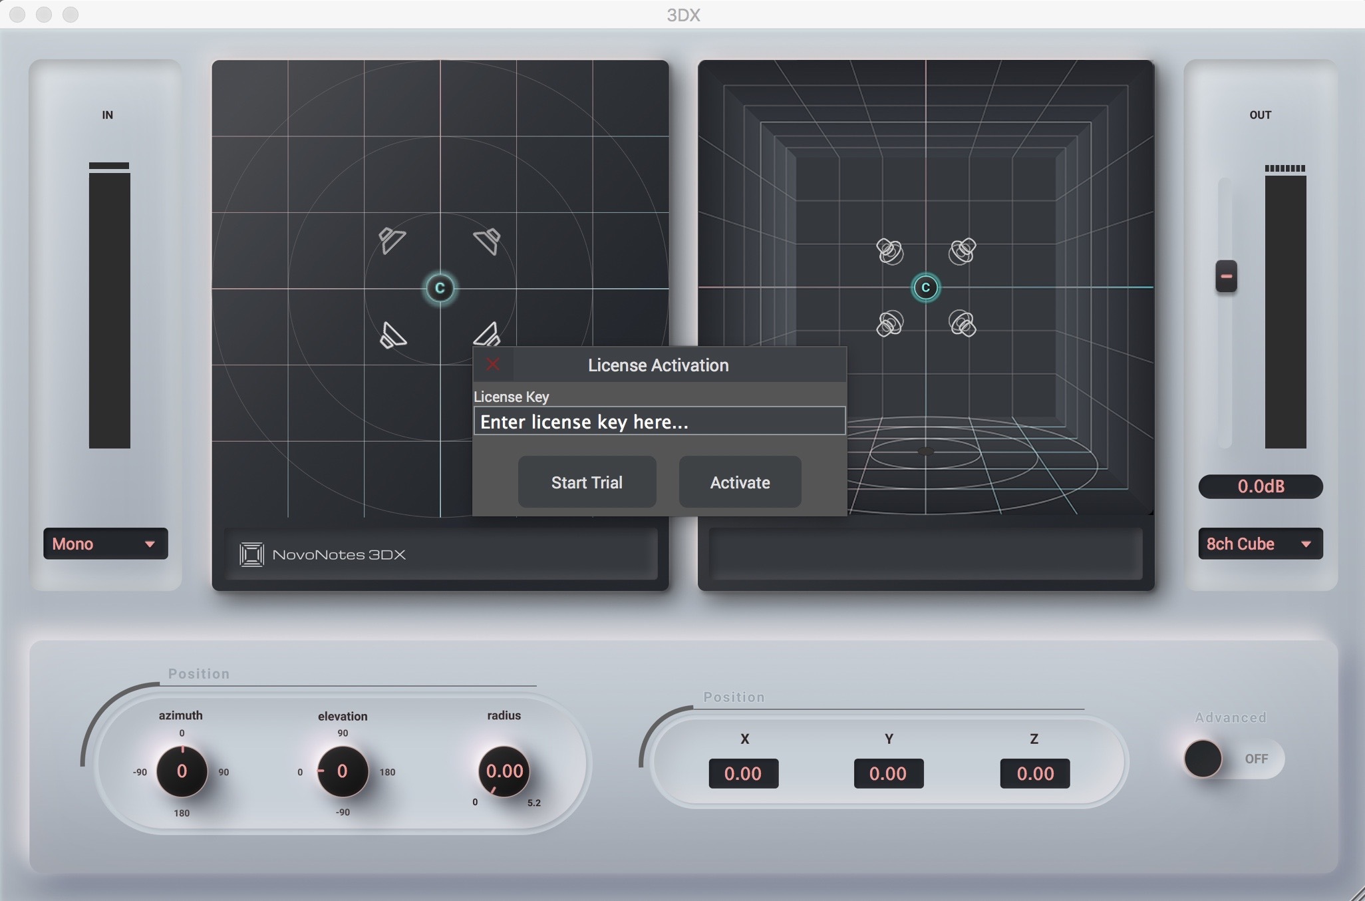Click the X position value field
Image resolution: width=1365 pixels, height=901 pixels.
click(744, 773)
